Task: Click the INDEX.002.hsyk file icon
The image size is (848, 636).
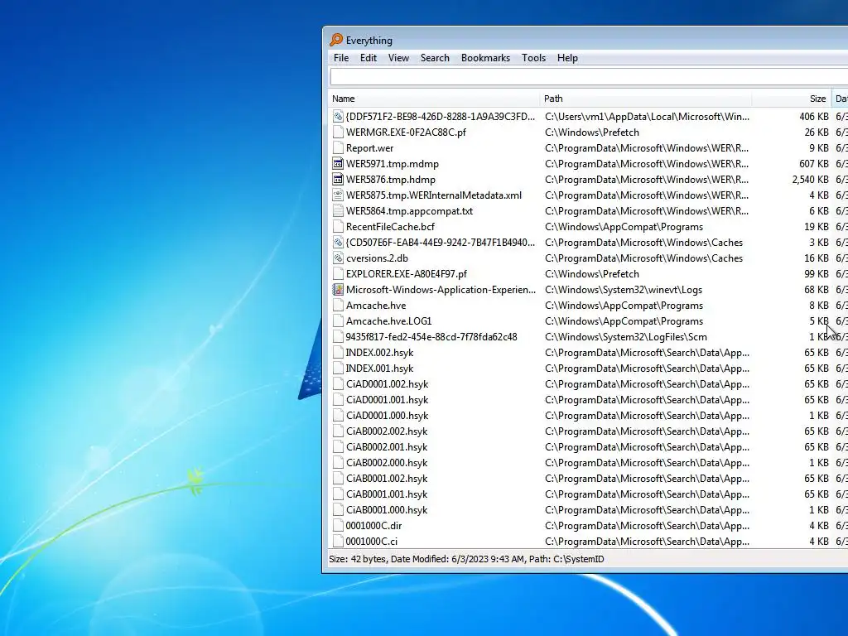Action: coord(338,352)
